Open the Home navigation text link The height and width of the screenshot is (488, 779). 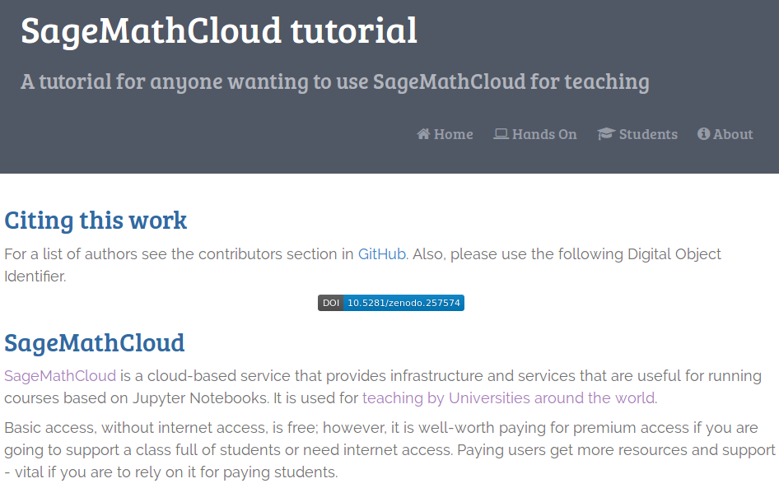453,134
